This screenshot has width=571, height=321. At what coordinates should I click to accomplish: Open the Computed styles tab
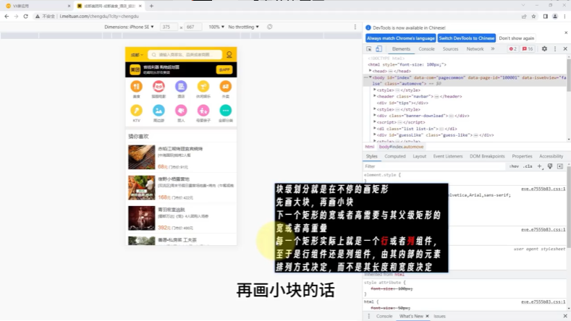click(x=394, y=156)
